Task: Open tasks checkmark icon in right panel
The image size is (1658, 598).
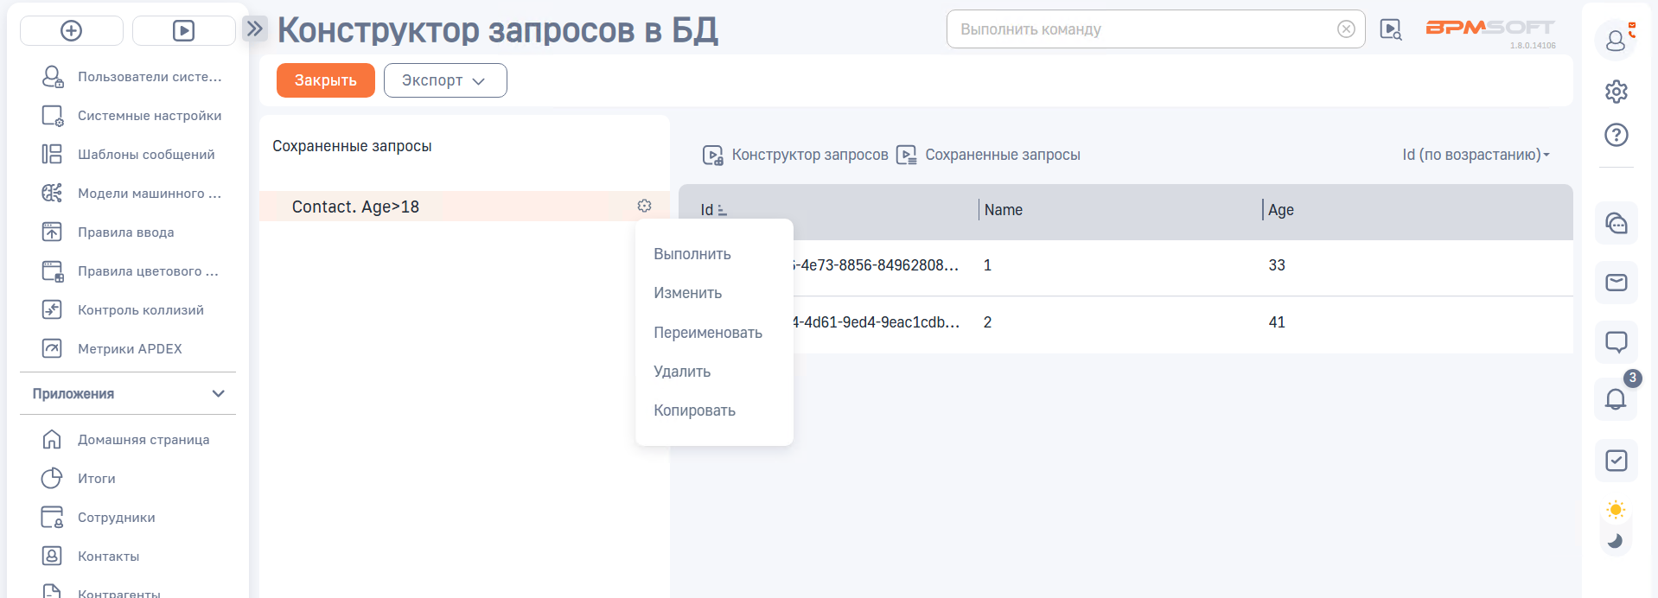Action: click(x=1616, y=461)
